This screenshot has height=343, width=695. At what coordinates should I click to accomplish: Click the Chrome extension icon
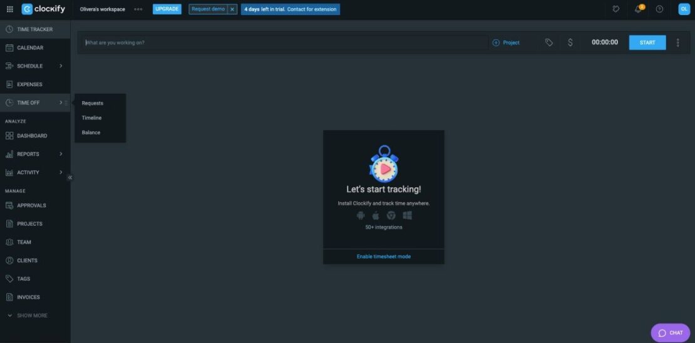point(391,216)
